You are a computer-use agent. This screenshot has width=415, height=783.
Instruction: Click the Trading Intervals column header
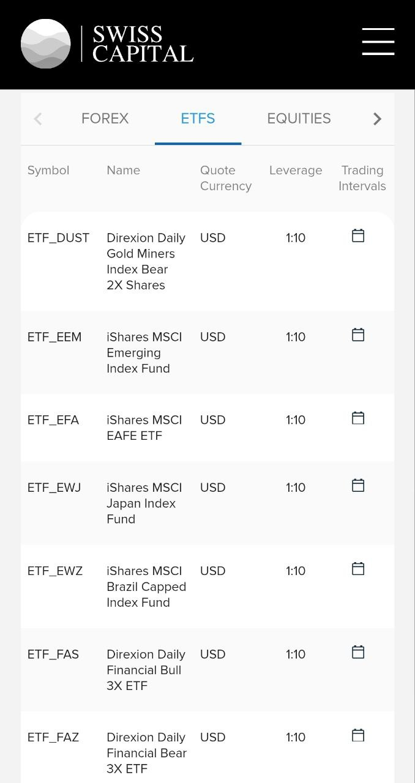pos(362,178)
